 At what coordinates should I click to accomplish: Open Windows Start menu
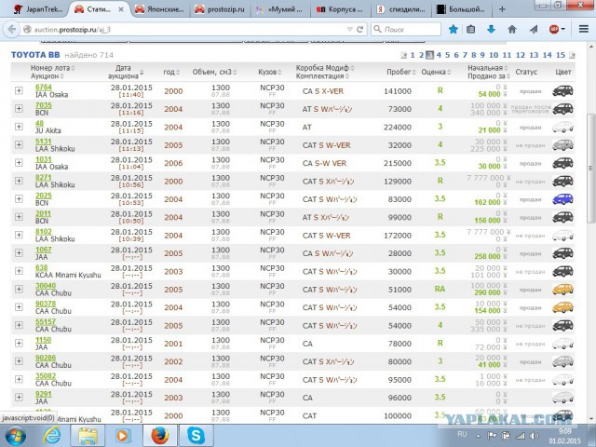[x=15, y=436]
